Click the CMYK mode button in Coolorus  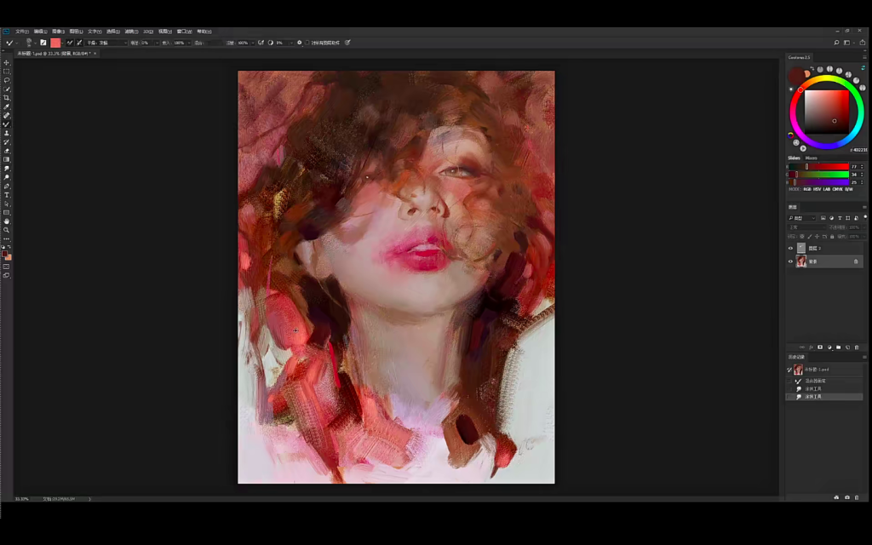pos(837,189)
